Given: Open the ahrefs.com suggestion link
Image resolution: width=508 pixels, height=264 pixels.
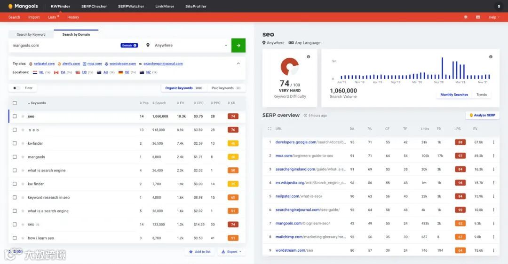Looking at the screenshot, I should pyautogui.click(x=71, y=64).
